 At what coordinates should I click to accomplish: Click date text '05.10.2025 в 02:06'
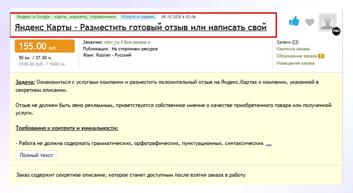[x=178, y=17]
